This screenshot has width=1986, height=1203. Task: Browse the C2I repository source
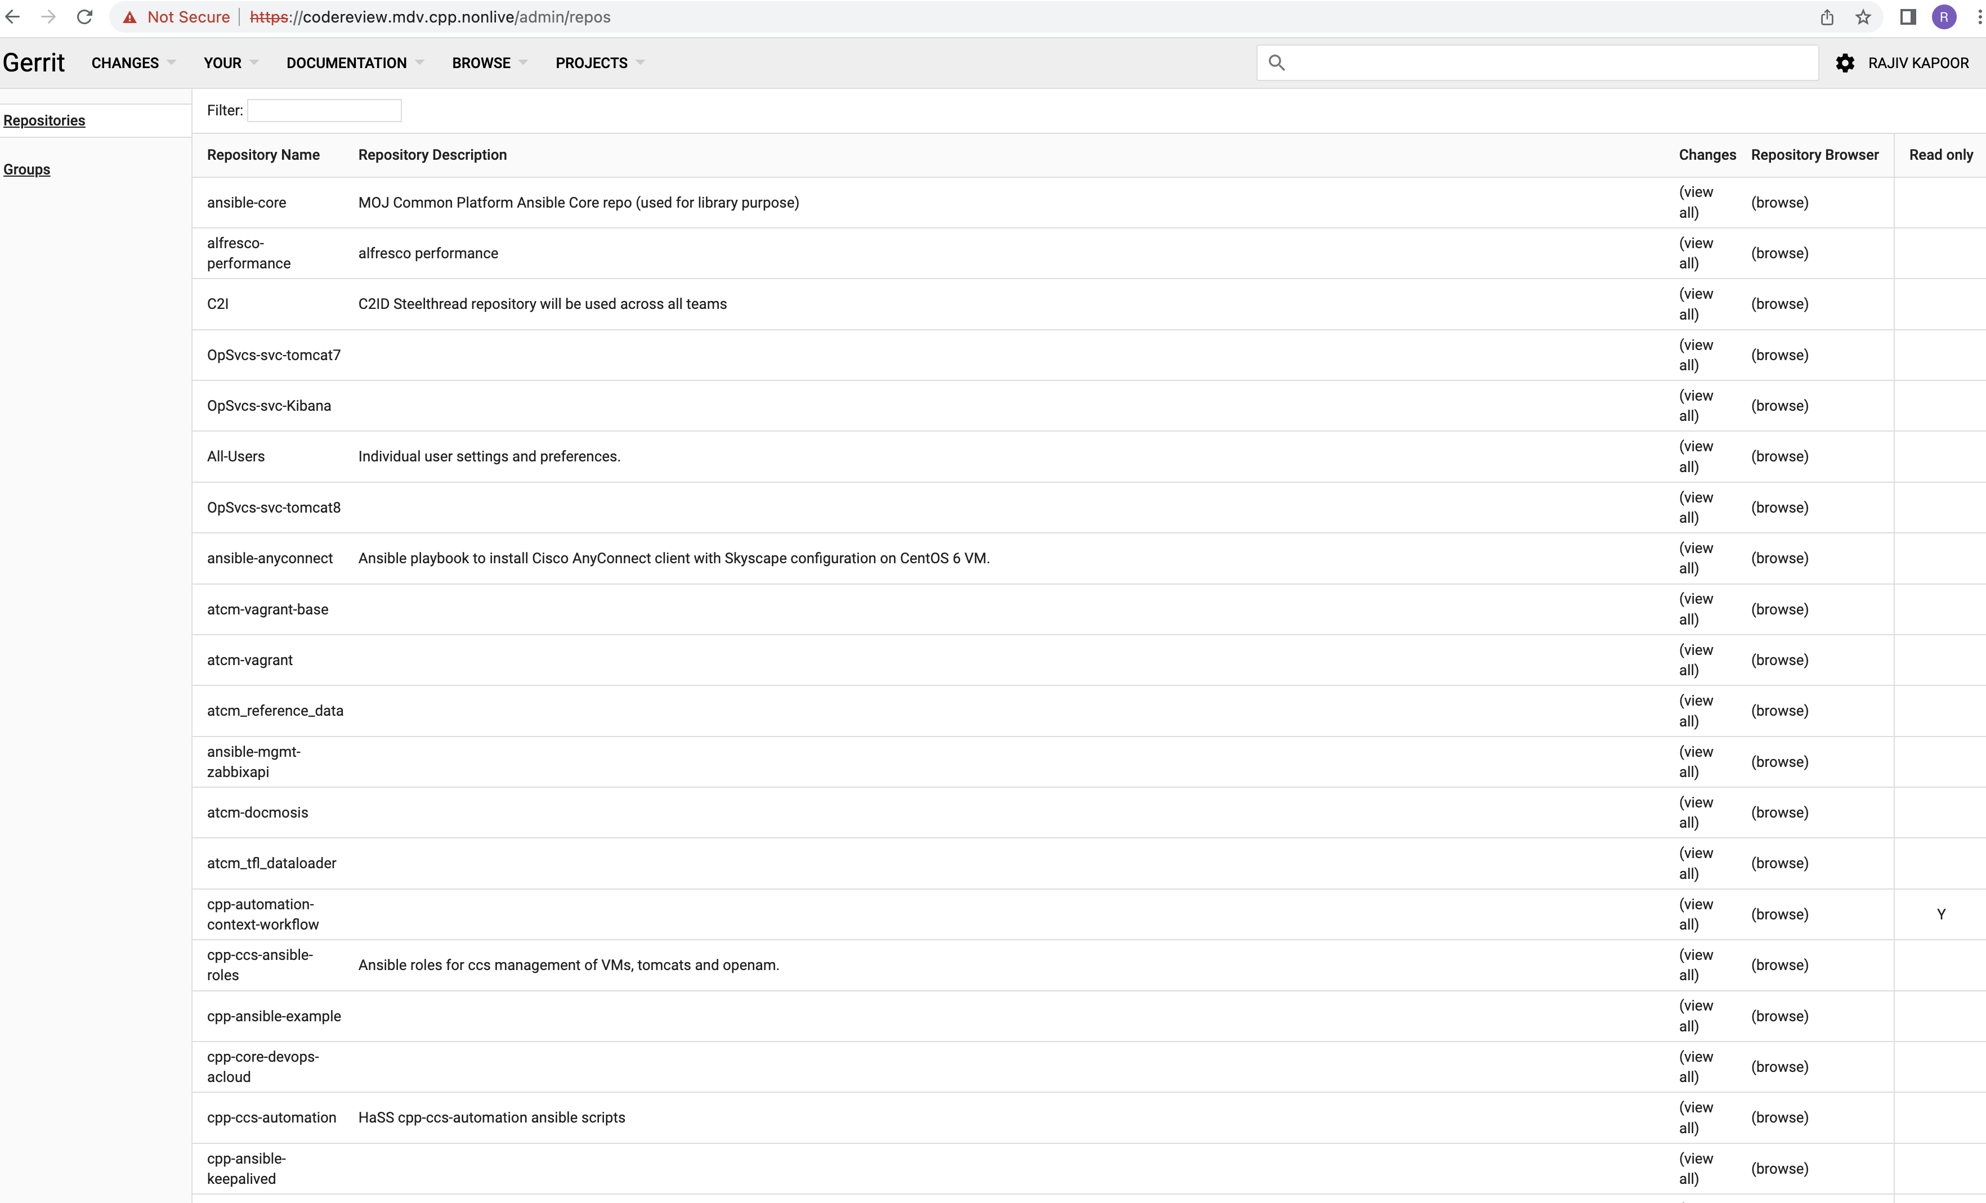(x=1779, y=304)
